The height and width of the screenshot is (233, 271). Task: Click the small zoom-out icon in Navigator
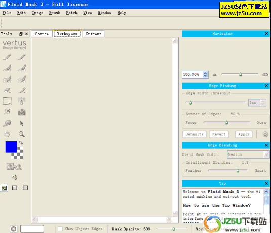pos(214,74)
